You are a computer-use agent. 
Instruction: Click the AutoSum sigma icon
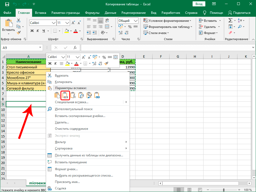pos(230,20)
